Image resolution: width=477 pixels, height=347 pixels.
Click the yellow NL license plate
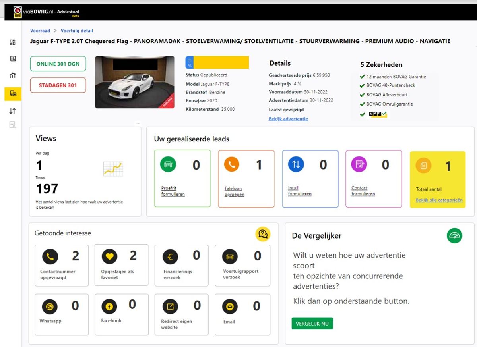pos(217,62)
